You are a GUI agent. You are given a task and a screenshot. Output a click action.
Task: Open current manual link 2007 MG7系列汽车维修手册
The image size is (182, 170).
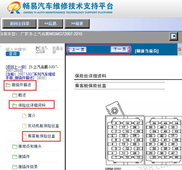[x=30, y=76]
